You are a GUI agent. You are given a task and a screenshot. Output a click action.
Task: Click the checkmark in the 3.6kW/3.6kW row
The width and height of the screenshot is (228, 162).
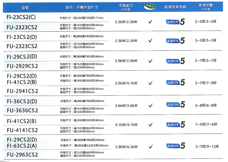150,106
